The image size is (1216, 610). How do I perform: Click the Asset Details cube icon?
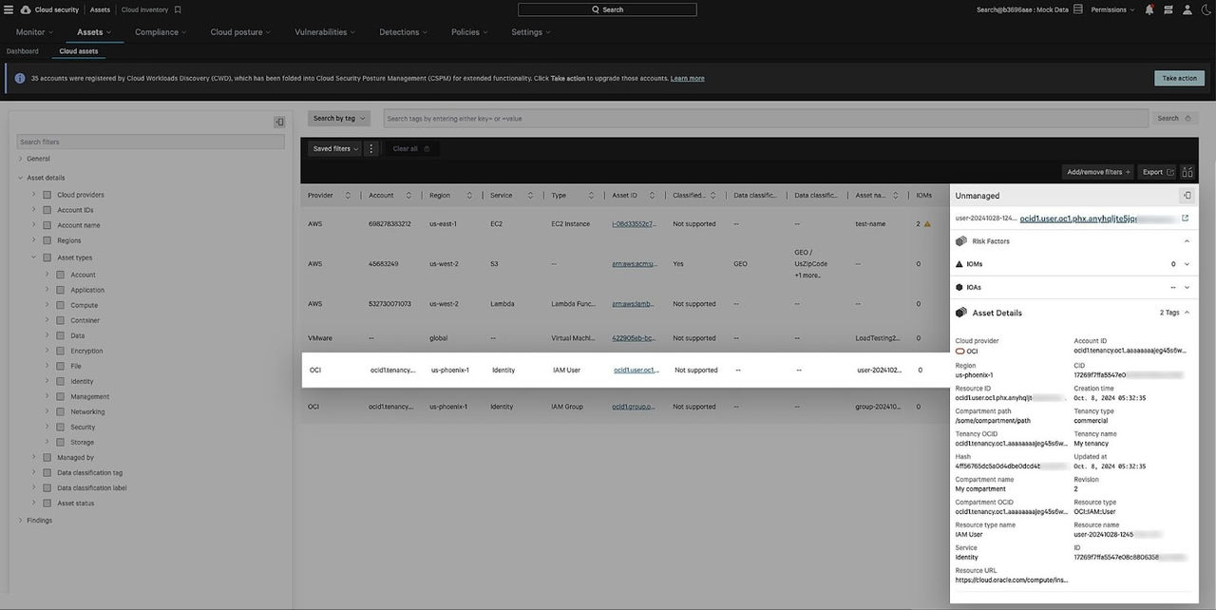pyautogui.click(x=961, y=313)
